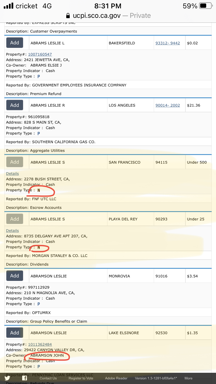Open Details for 2278 Bush Street record
The image size is (216, 384).
[12, 173]
